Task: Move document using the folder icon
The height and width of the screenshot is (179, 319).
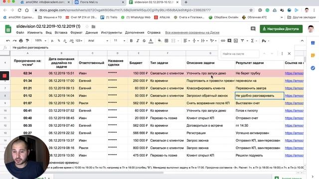Action: [x=93, y=26]
